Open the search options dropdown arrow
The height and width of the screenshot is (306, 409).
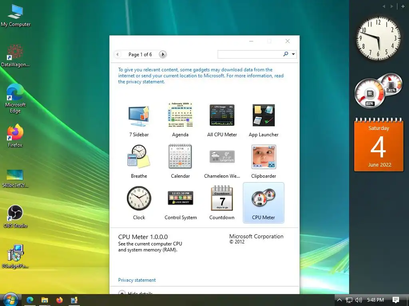(293, 54)
